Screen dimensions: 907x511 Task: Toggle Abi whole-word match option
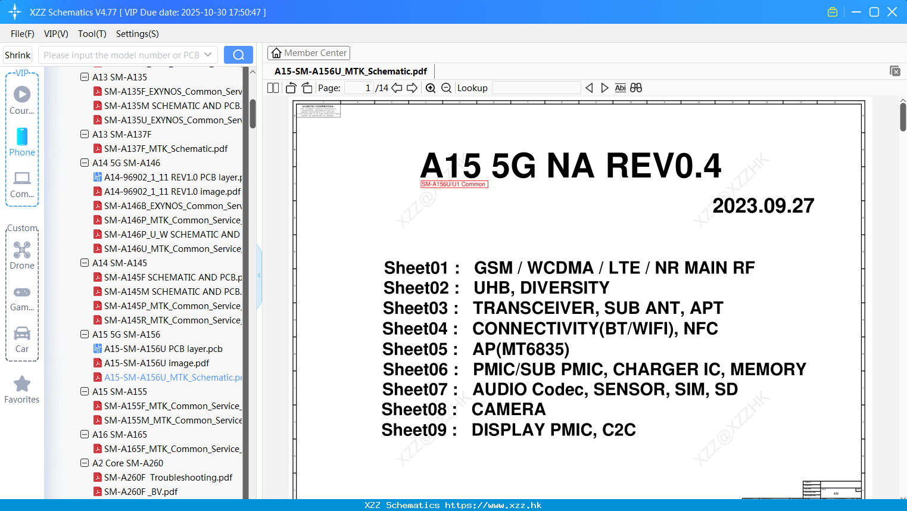620,88
